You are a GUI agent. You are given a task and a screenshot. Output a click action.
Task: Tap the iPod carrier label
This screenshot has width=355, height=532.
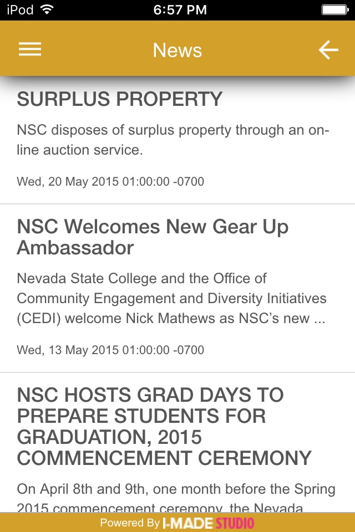[20, 9]
